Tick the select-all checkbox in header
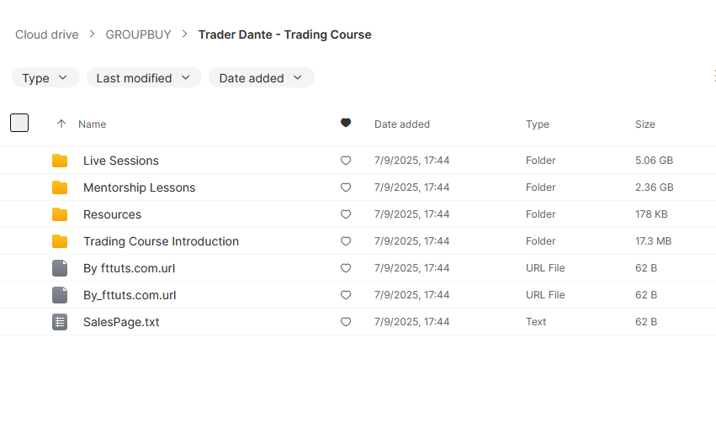This screenshot has width=716, height=443. click(19, 123)
